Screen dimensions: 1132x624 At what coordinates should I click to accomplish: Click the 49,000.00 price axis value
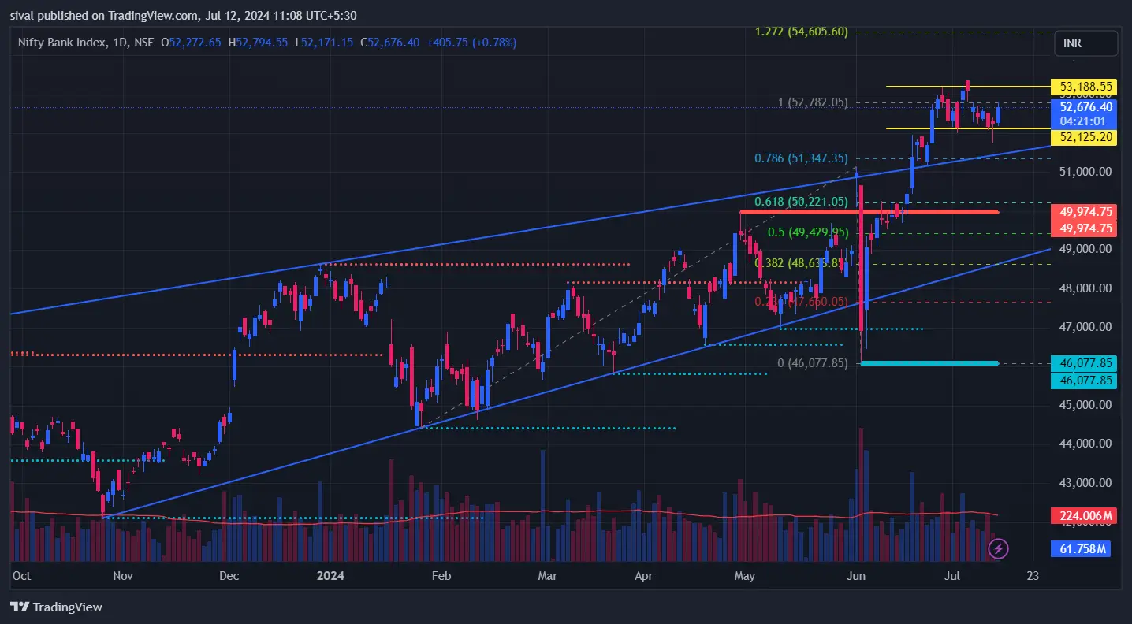(1085, 248)
